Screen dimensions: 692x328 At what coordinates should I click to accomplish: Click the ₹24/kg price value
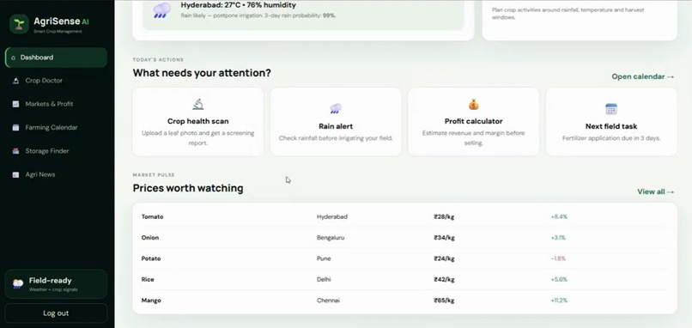click(x=444, y=258)
